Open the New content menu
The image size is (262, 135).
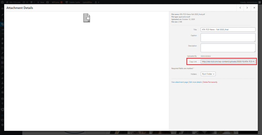point(41,2)
